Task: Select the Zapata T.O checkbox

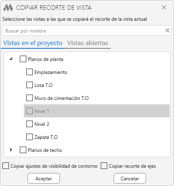Action: [30, 137]
